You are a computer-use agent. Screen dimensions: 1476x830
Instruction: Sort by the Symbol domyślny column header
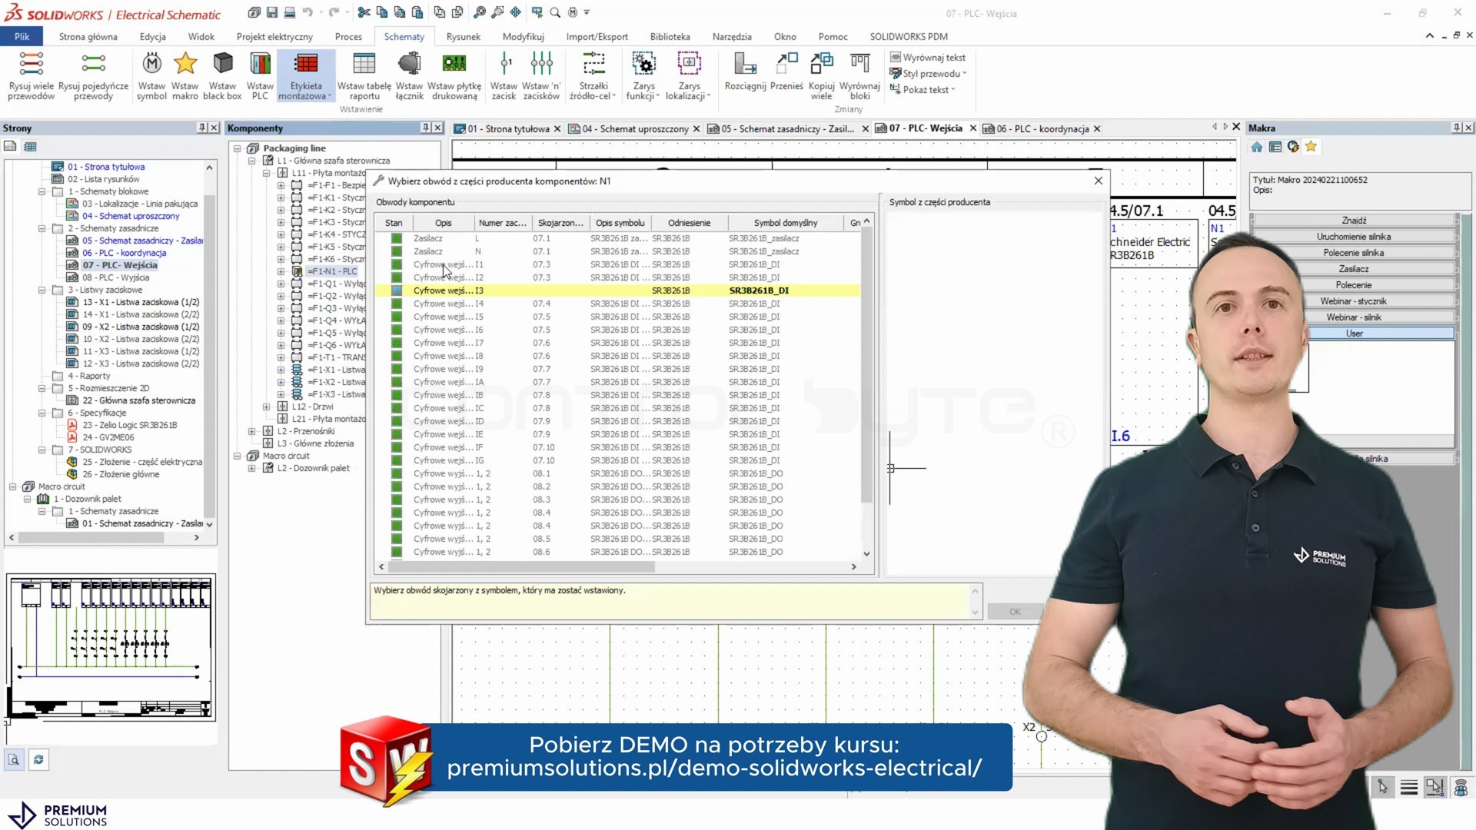coord(785,223)
